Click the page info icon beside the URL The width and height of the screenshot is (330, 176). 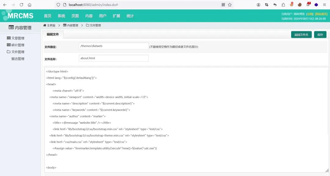pos(64,5)
